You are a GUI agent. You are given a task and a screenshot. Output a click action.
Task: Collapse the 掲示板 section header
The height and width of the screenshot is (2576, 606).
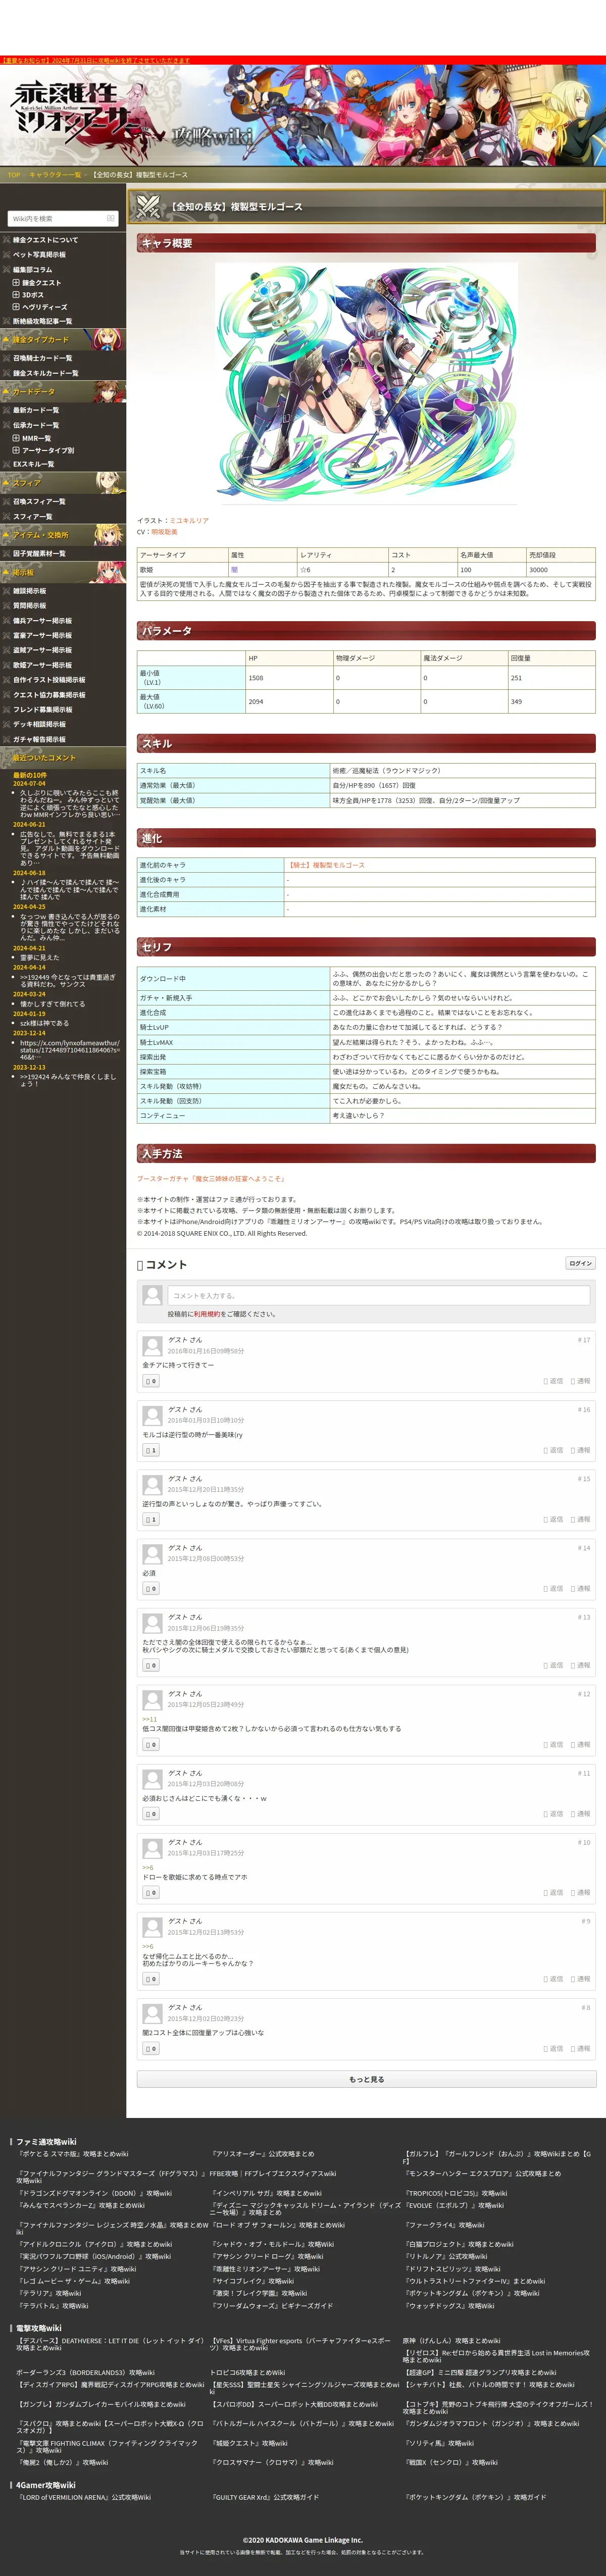pos(63,572)
